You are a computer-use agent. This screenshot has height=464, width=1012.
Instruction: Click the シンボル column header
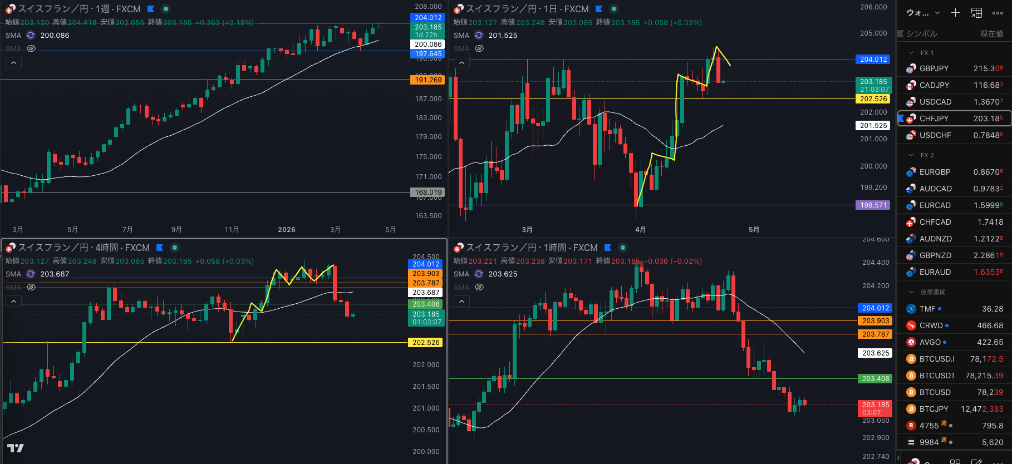click(922, 34)
